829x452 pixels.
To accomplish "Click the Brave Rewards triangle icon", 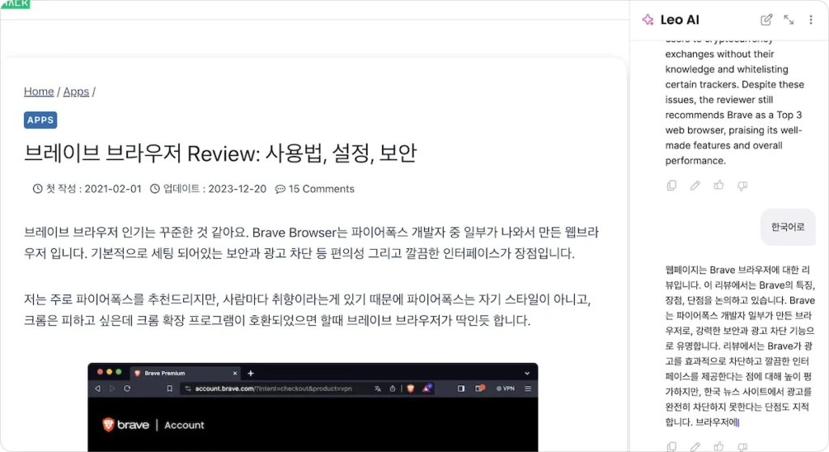I will pos(427,388).
